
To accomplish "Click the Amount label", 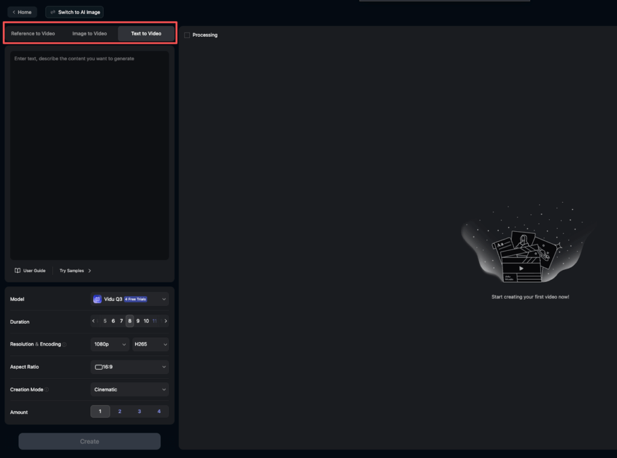I will click(x=19, y=412).
